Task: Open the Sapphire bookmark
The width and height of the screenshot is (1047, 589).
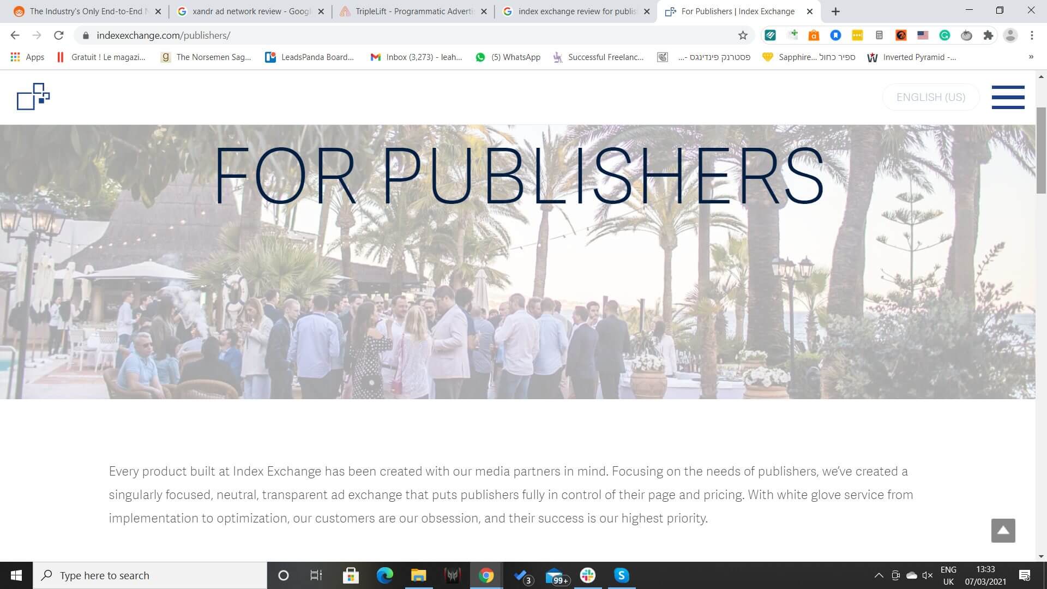Action: [x=809, y=57]
